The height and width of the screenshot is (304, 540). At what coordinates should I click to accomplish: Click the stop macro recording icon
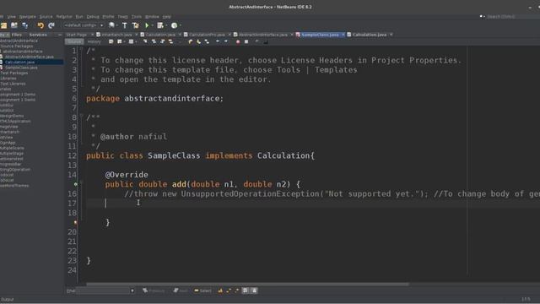[x=246, y=41]
